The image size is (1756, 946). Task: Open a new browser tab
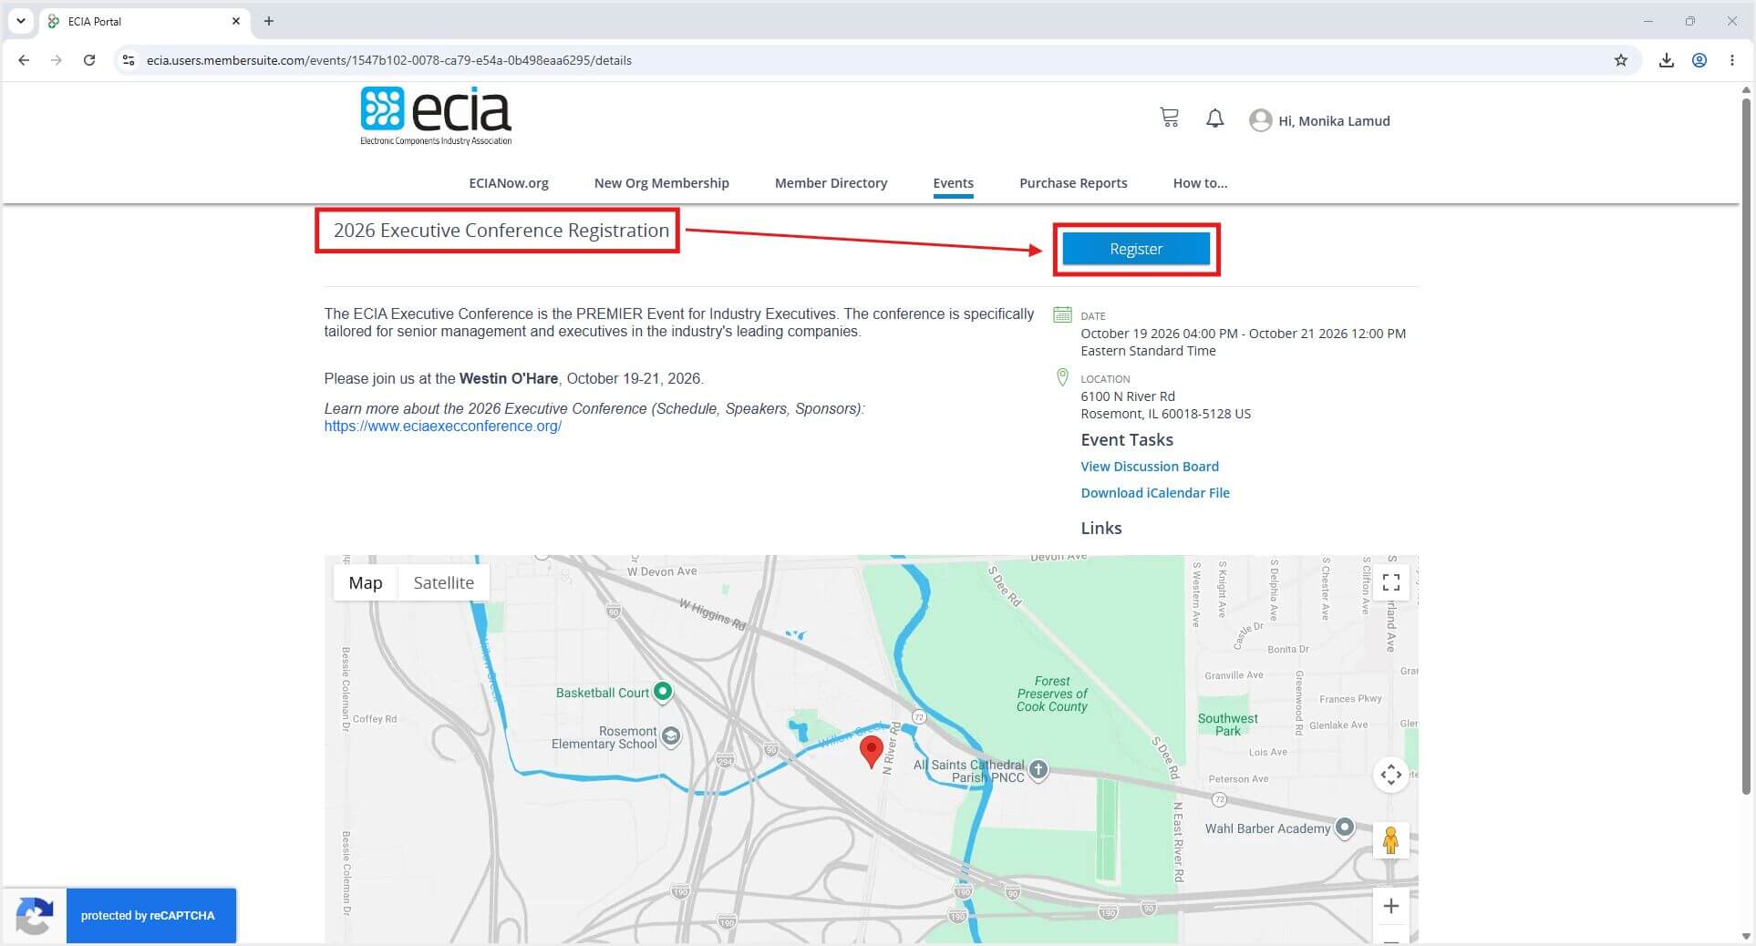click(x=269, y=21)
